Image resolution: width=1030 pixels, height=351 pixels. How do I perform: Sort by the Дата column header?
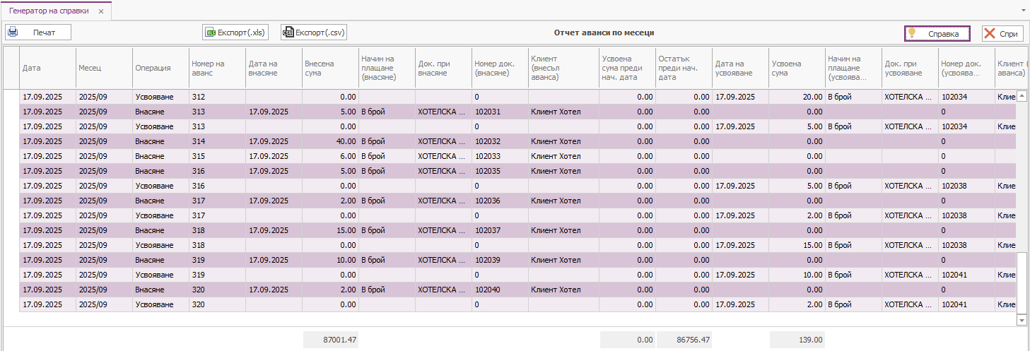tap(47, 69)
